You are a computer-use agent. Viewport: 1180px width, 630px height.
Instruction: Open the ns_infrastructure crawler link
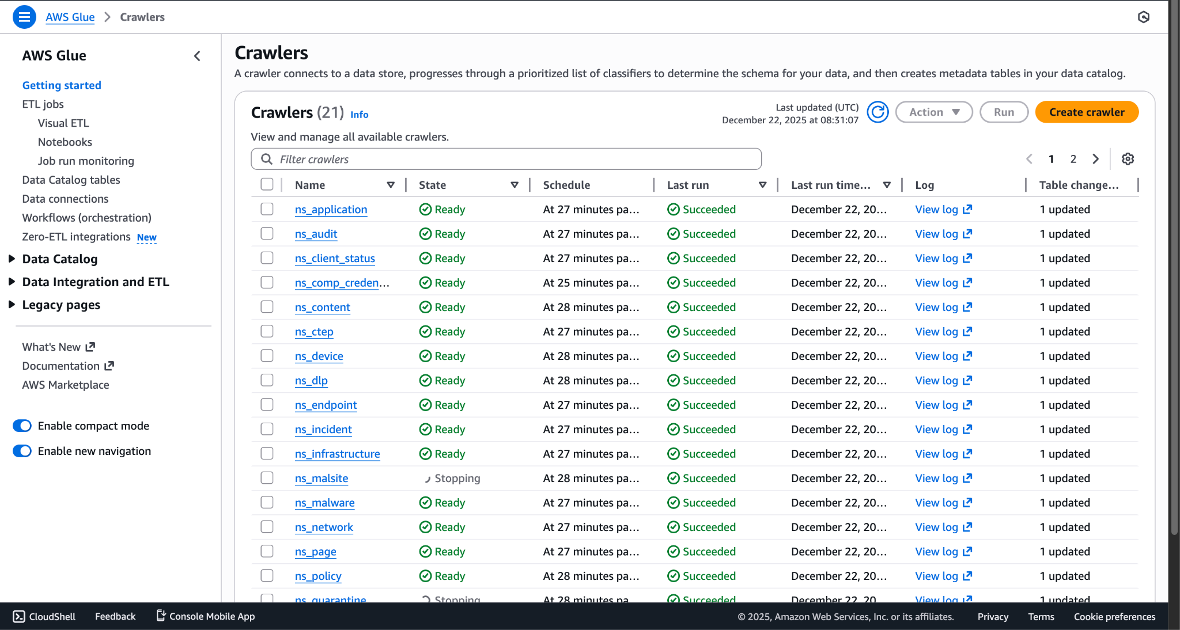(337, 454)
